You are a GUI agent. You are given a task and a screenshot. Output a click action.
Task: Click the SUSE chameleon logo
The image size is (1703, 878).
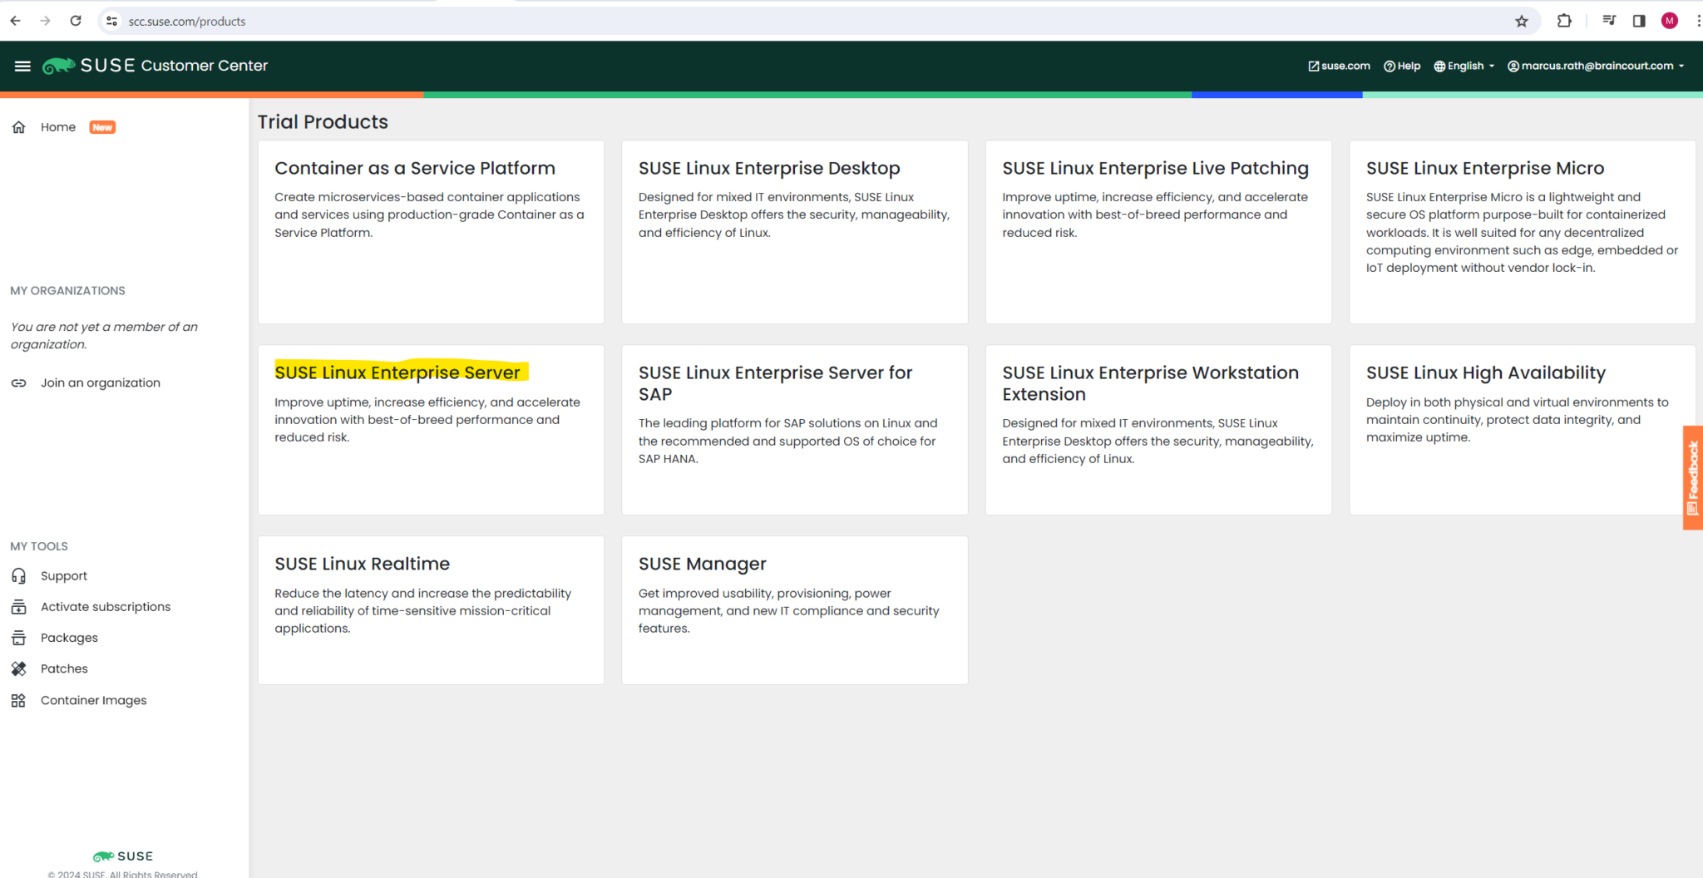click(58, 65)
